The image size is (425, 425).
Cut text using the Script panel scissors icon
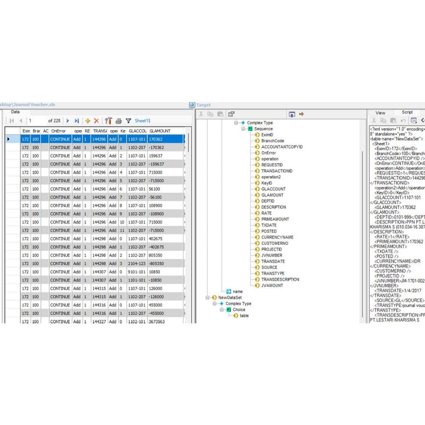(374, 120)
